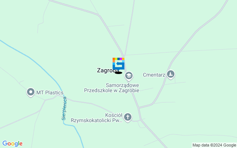Select the kindergarten graduation cap pin

[x=129, y=76]
